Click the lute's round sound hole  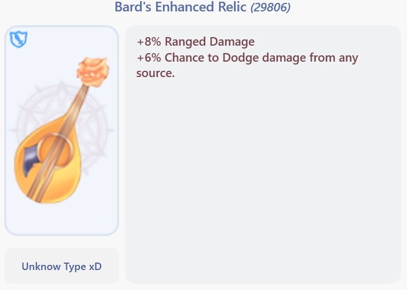pos(56,150)
